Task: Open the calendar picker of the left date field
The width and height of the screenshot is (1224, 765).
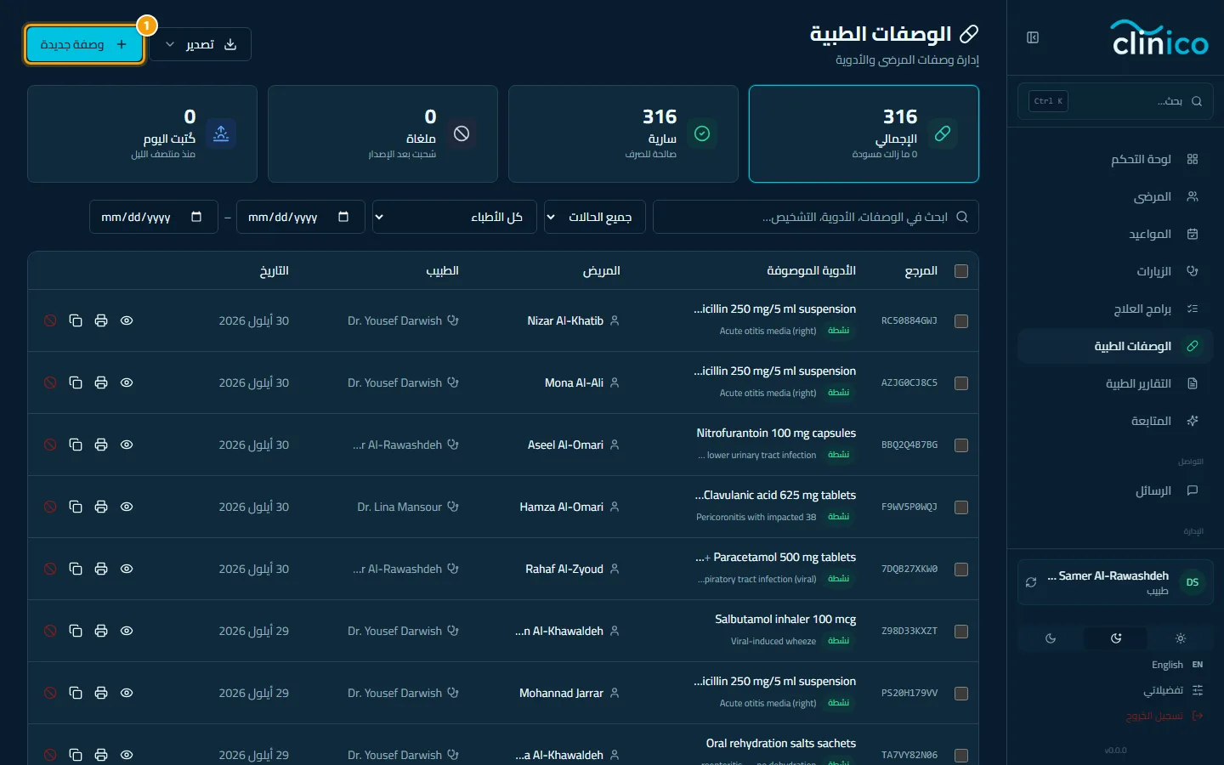Action: coord(196,217)
